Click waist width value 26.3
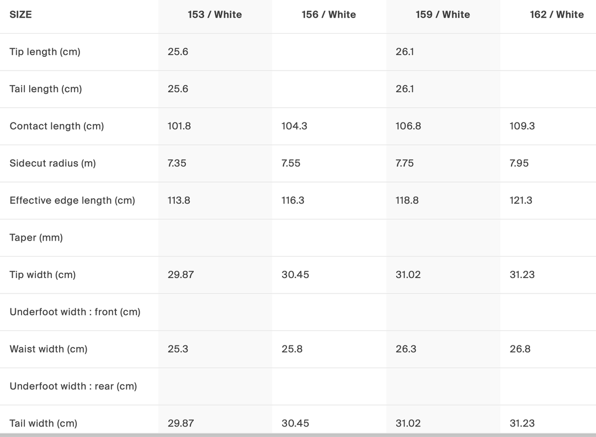The width and height of the screenshot is (596, 437). point(406,349)
